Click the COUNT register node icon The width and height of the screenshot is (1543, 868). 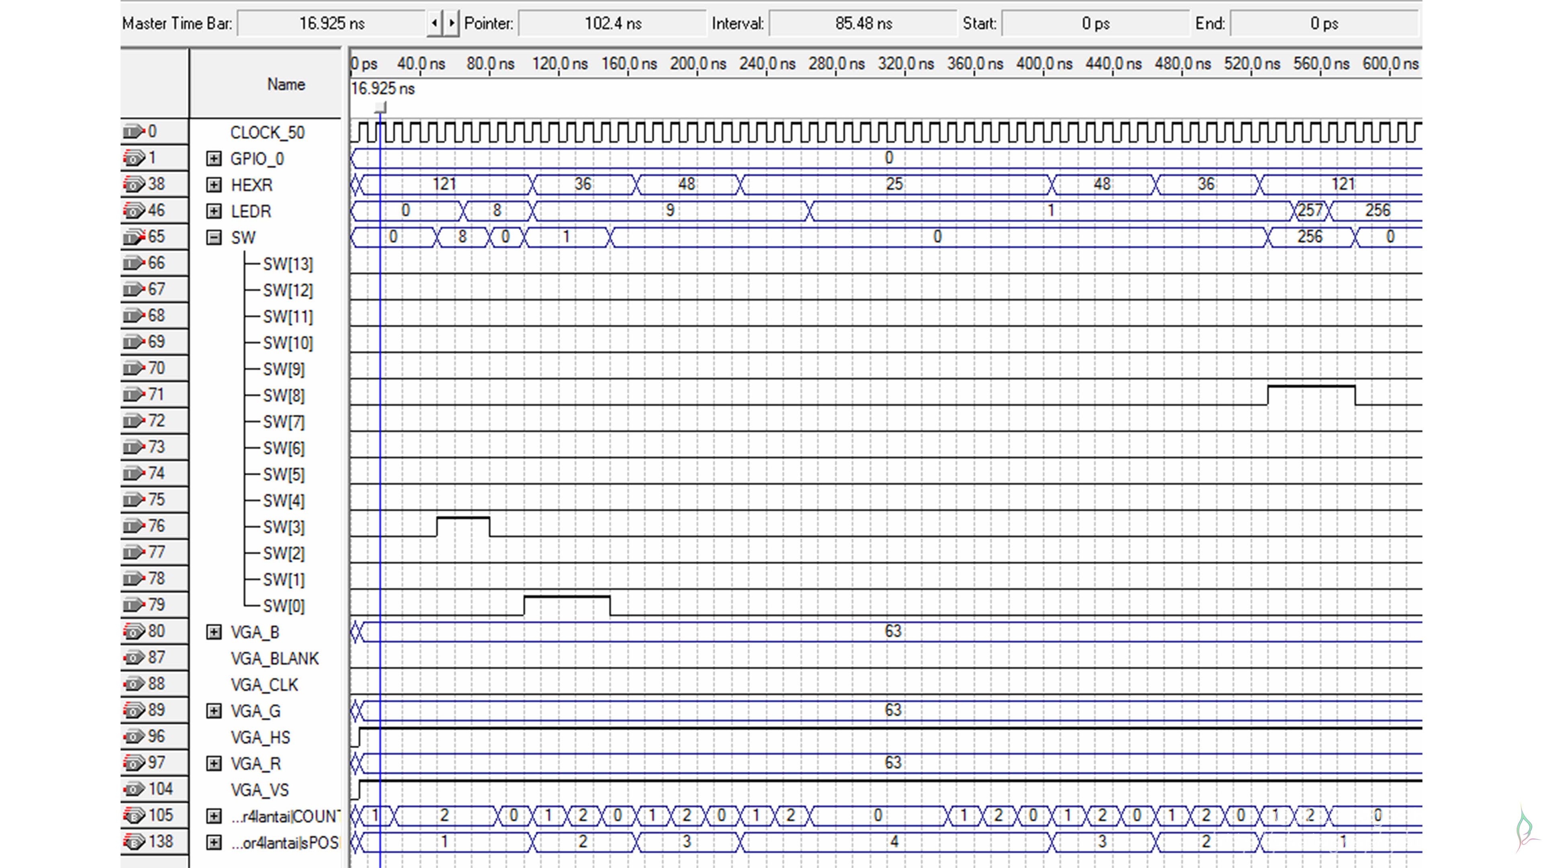point(133,815)
